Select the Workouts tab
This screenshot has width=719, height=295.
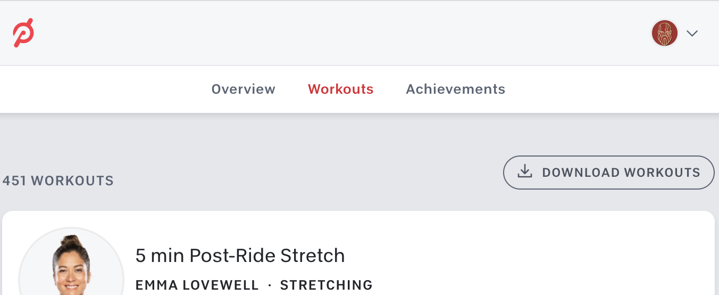coord(341,89)
